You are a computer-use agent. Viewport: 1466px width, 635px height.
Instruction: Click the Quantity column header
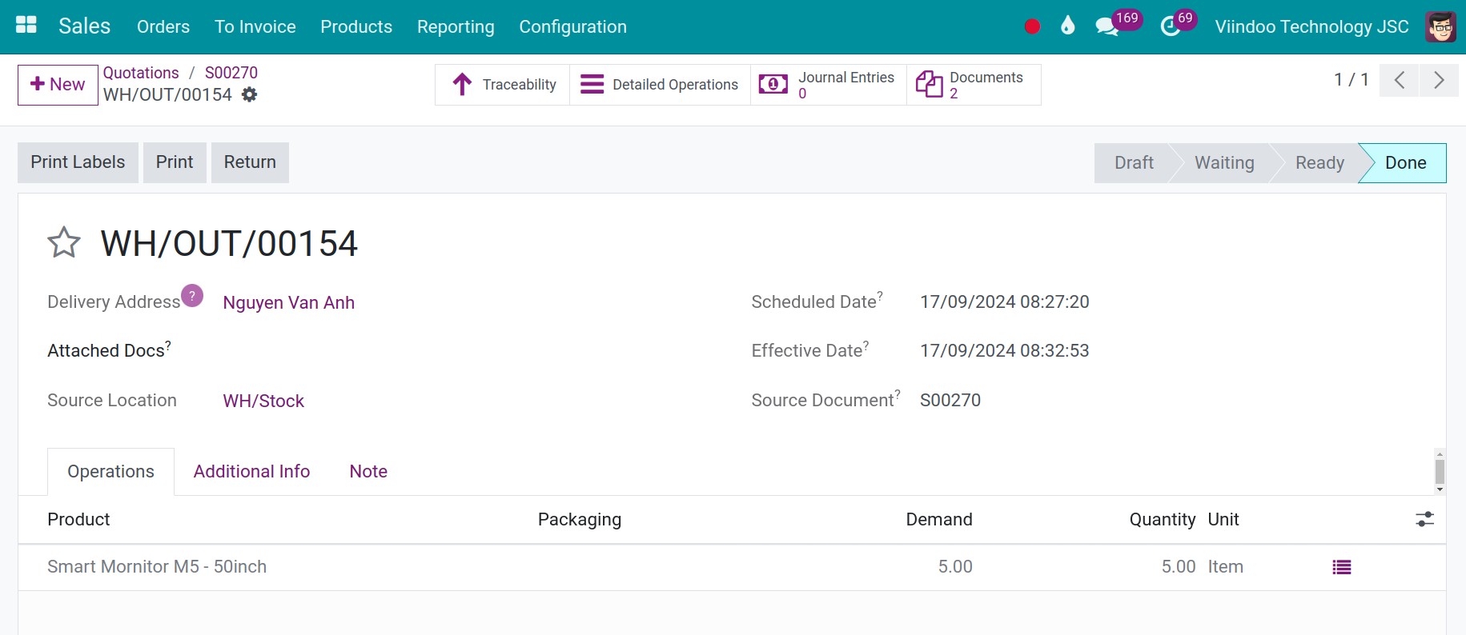point(1163,520)
